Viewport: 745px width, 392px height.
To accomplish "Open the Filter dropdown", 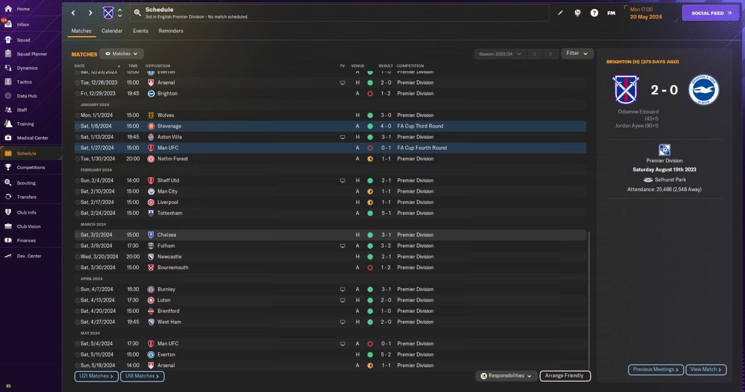I will pyautogui.click(x=577, y=54).
